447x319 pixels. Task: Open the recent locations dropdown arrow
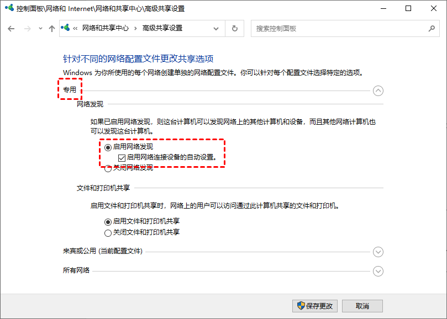click(x=40, y=28)
